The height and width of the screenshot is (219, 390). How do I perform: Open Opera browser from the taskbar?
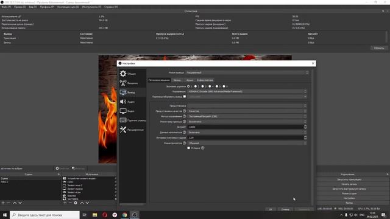105,215
